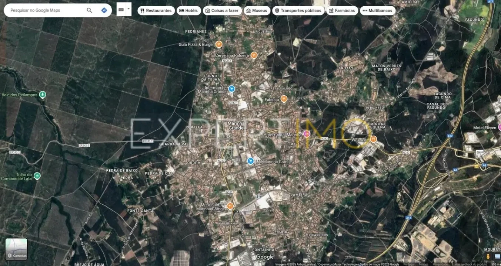501x266 pixels.
Task: Show Coisas a fazer places
Action: (222, 11)
